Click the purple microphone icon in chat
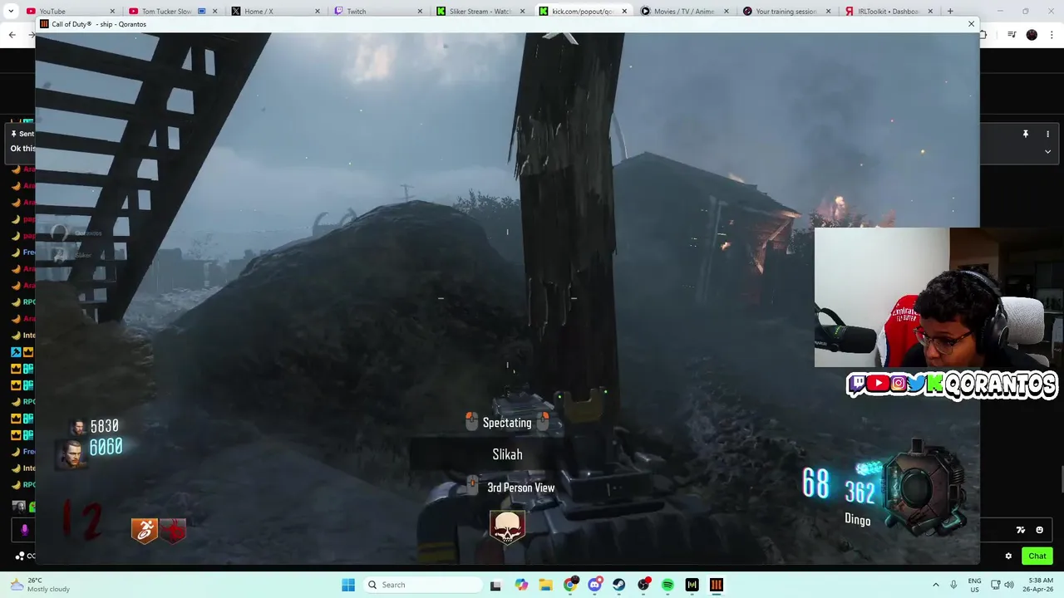Image resolution: width=1064 pixels, height=598 pixels. [x=24, y=530]
